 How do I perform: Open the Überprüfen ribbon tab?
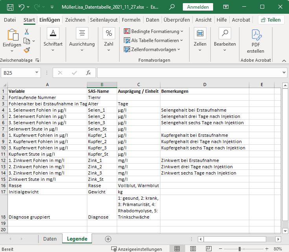pyautogui.click(x=177, y=20)
